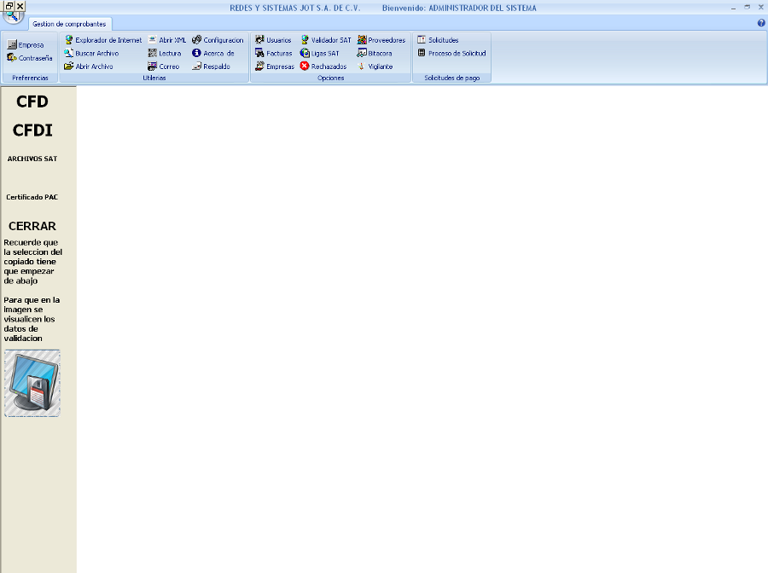Open the Respaldo backup tool
The height and width of the screenshot is (573, 768).
tap(212, 67)
